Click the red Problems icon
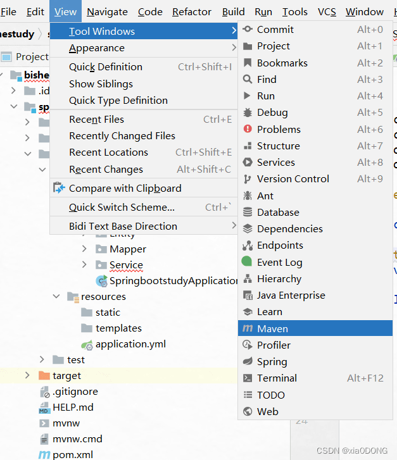This screenshot has width=397, height=460. (x=247, y=129)
